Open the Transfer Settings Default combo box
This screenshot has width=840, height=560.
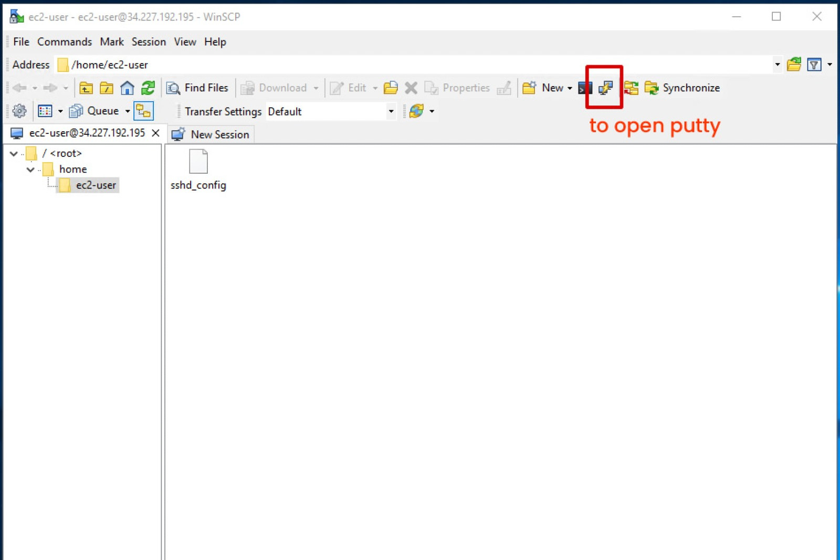click(x=331, y=111)
